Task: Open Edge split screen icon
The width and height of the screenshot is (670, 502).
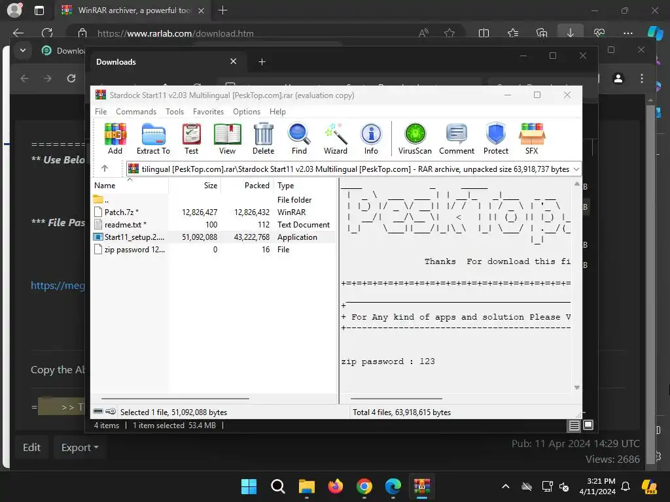Action: coord(484,33)
